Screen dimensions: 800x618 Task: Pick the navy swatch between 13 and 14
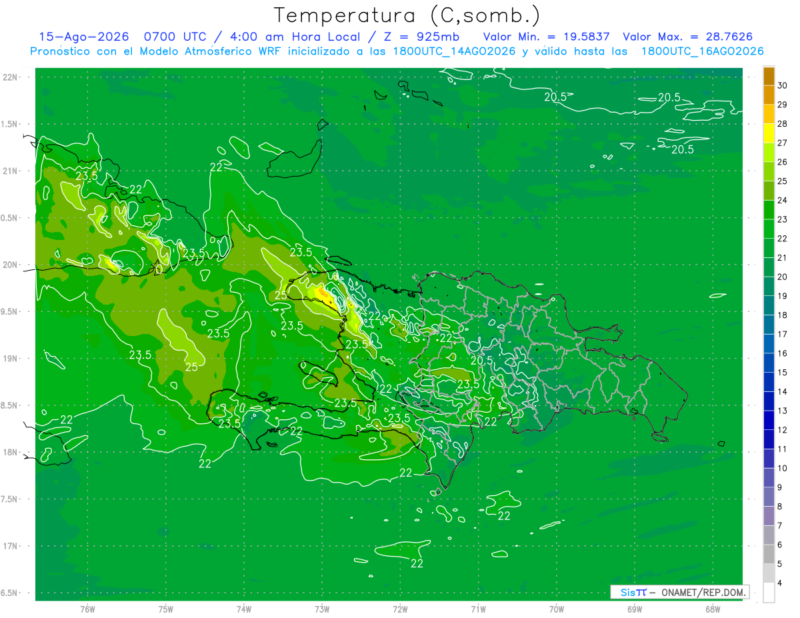pyautogui.click(x=769, y=401)
